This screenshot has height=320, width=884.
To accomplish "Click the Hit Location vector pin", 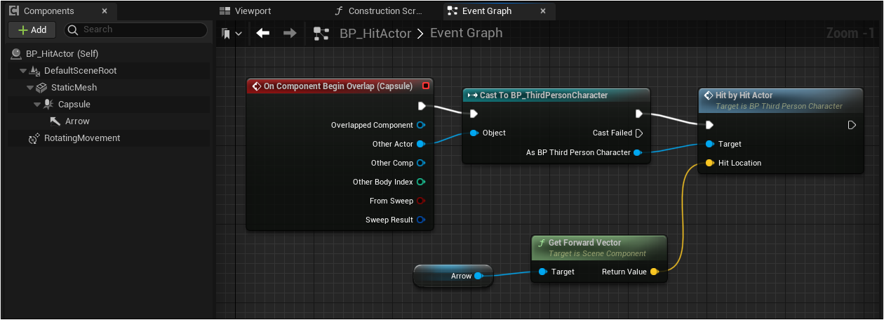I will point(710,163).
